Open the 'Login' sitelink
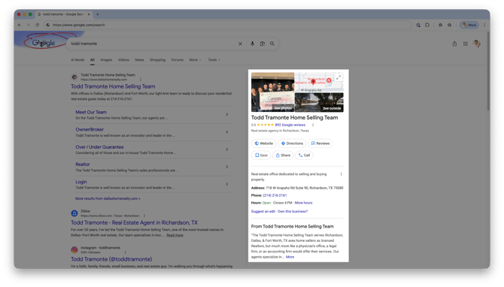Screen dimensions: 504x287 click(x=81, y=182)
